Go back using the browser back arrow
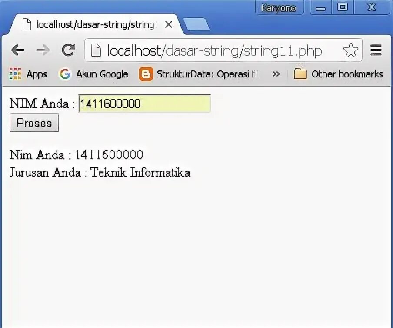The image size is (393, 328). click(18, 50)
